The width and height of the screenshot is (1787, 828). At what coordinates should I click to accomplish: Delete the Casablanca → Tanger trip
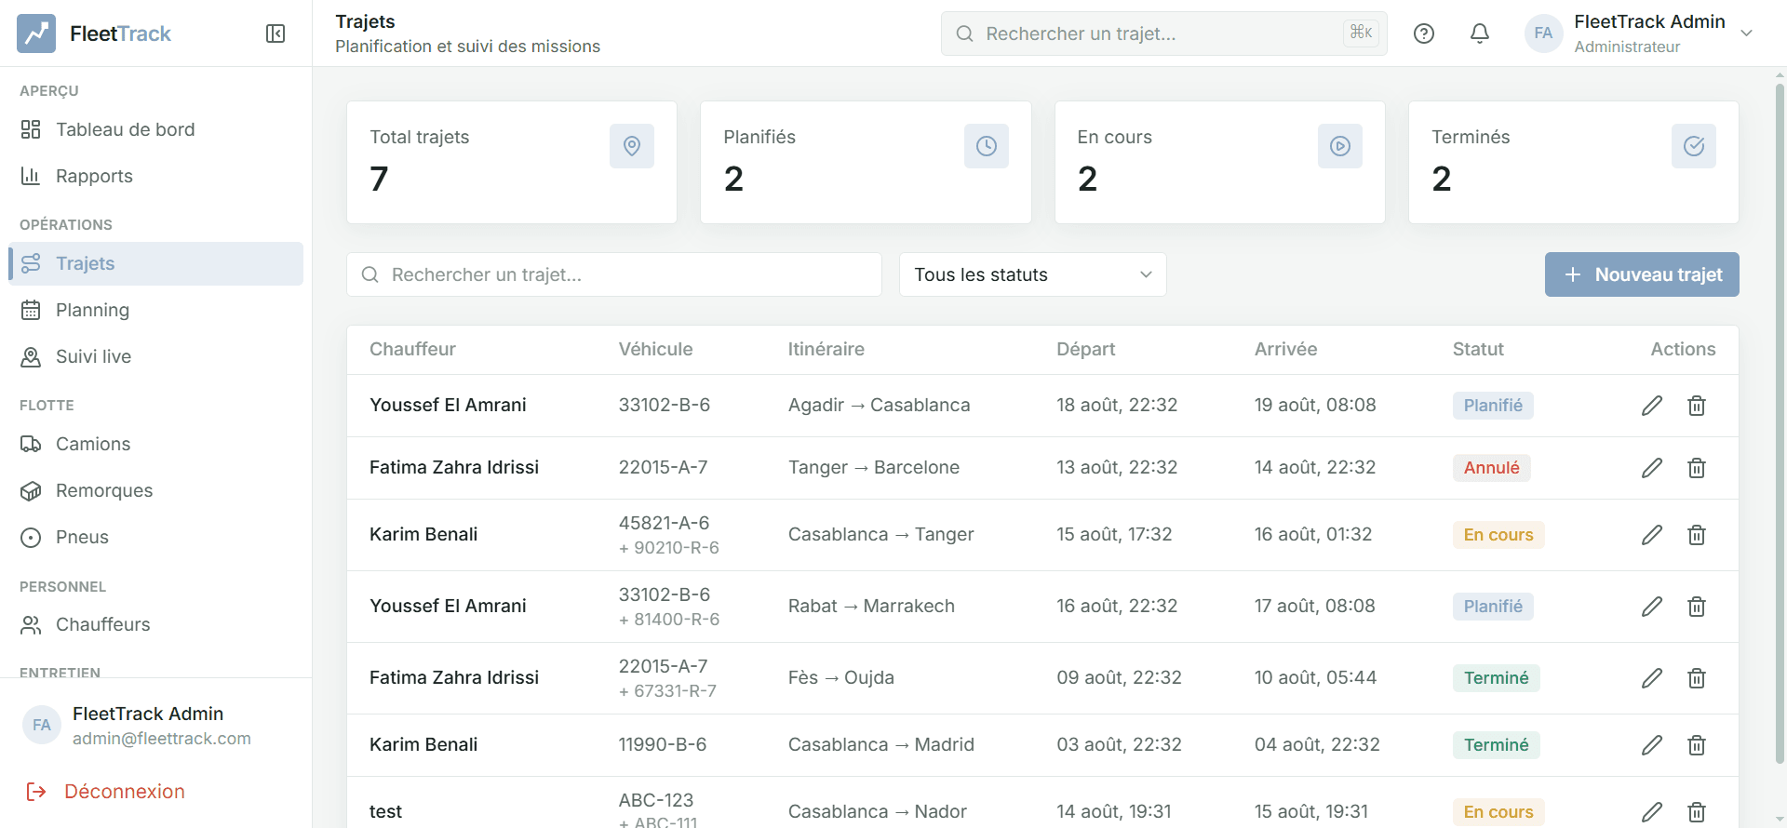(1697, 535)
